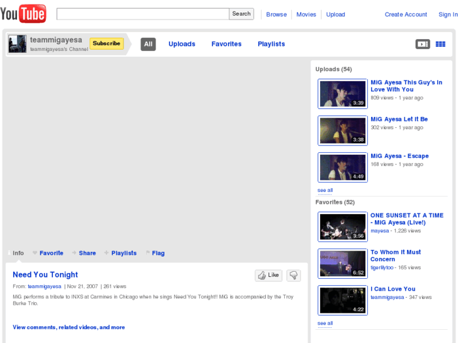Switch to grid view layout icon
The height and width of the screenshot is (343, 458).
tap(440, 44)
